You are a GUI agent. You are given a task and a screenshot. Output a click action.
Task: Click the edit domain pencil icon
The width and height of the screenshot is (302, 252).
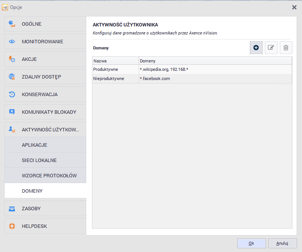coord(271,47)
